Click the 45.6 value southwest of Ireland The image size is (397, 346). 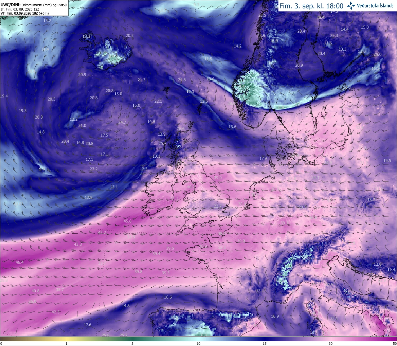(x=127, y=221)
